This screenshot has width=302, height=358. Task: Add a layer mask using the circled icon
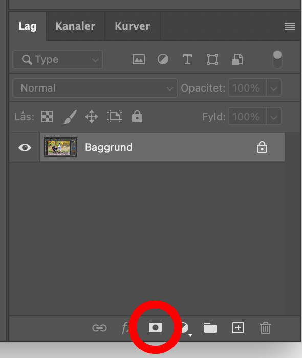coord(155,328)
